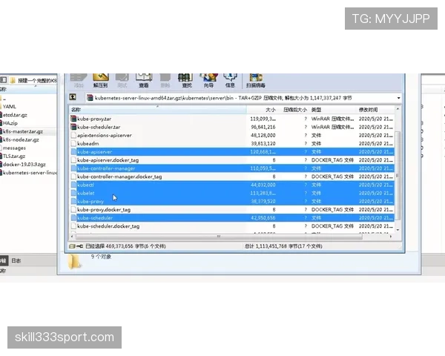The height and width of the screenshot is (356, 445).
Task: Sort by the Type (类型) column header
Action: pos(332,110)
